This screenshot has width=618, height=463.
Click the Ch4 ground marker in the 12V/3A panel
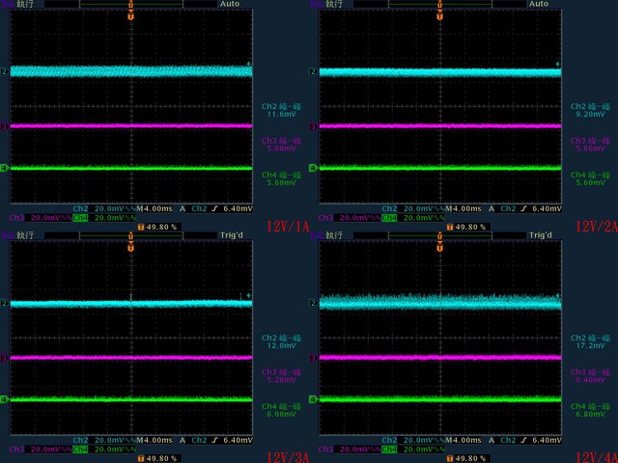[x=4, y=399]
